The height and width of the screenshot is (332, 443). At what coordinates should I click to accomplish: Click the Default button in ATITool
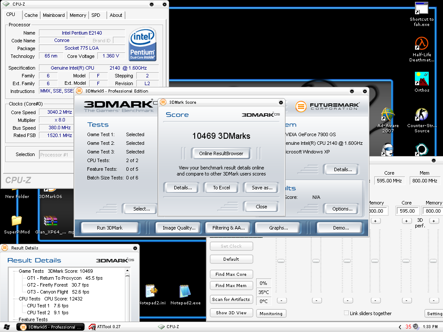point(231,259)
